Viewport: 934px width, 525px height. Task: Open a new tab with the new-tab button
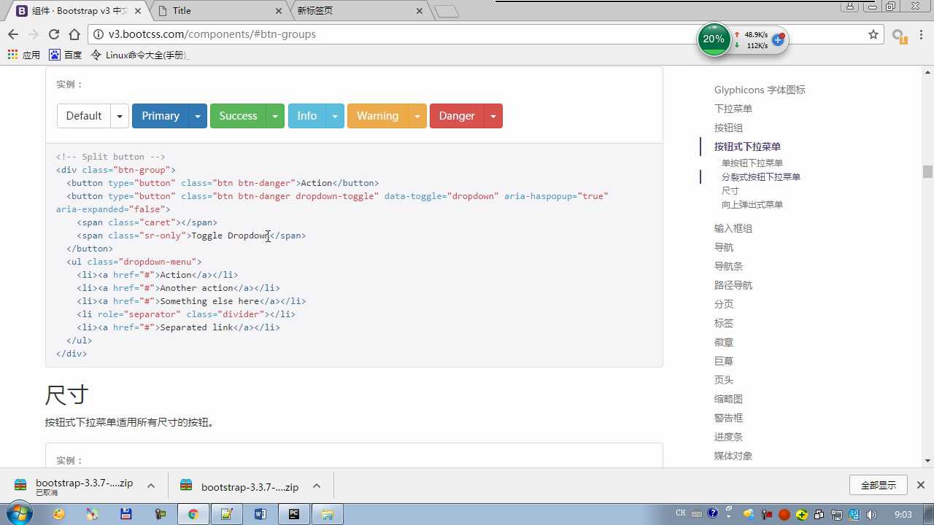tap(446, 11)
